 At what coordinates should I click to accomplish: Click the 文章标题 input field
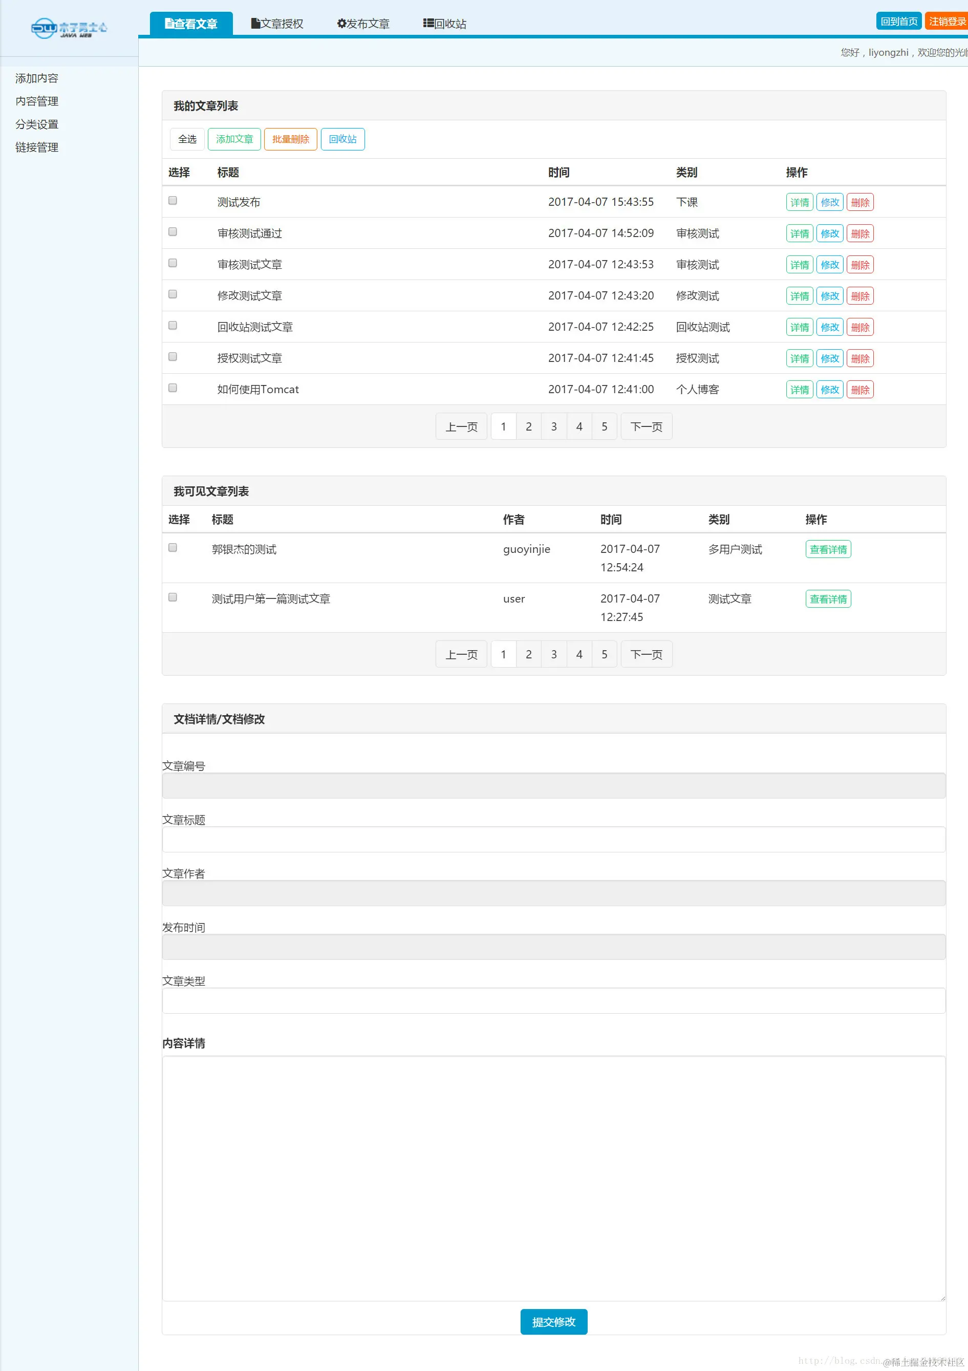tap(553, 840)
